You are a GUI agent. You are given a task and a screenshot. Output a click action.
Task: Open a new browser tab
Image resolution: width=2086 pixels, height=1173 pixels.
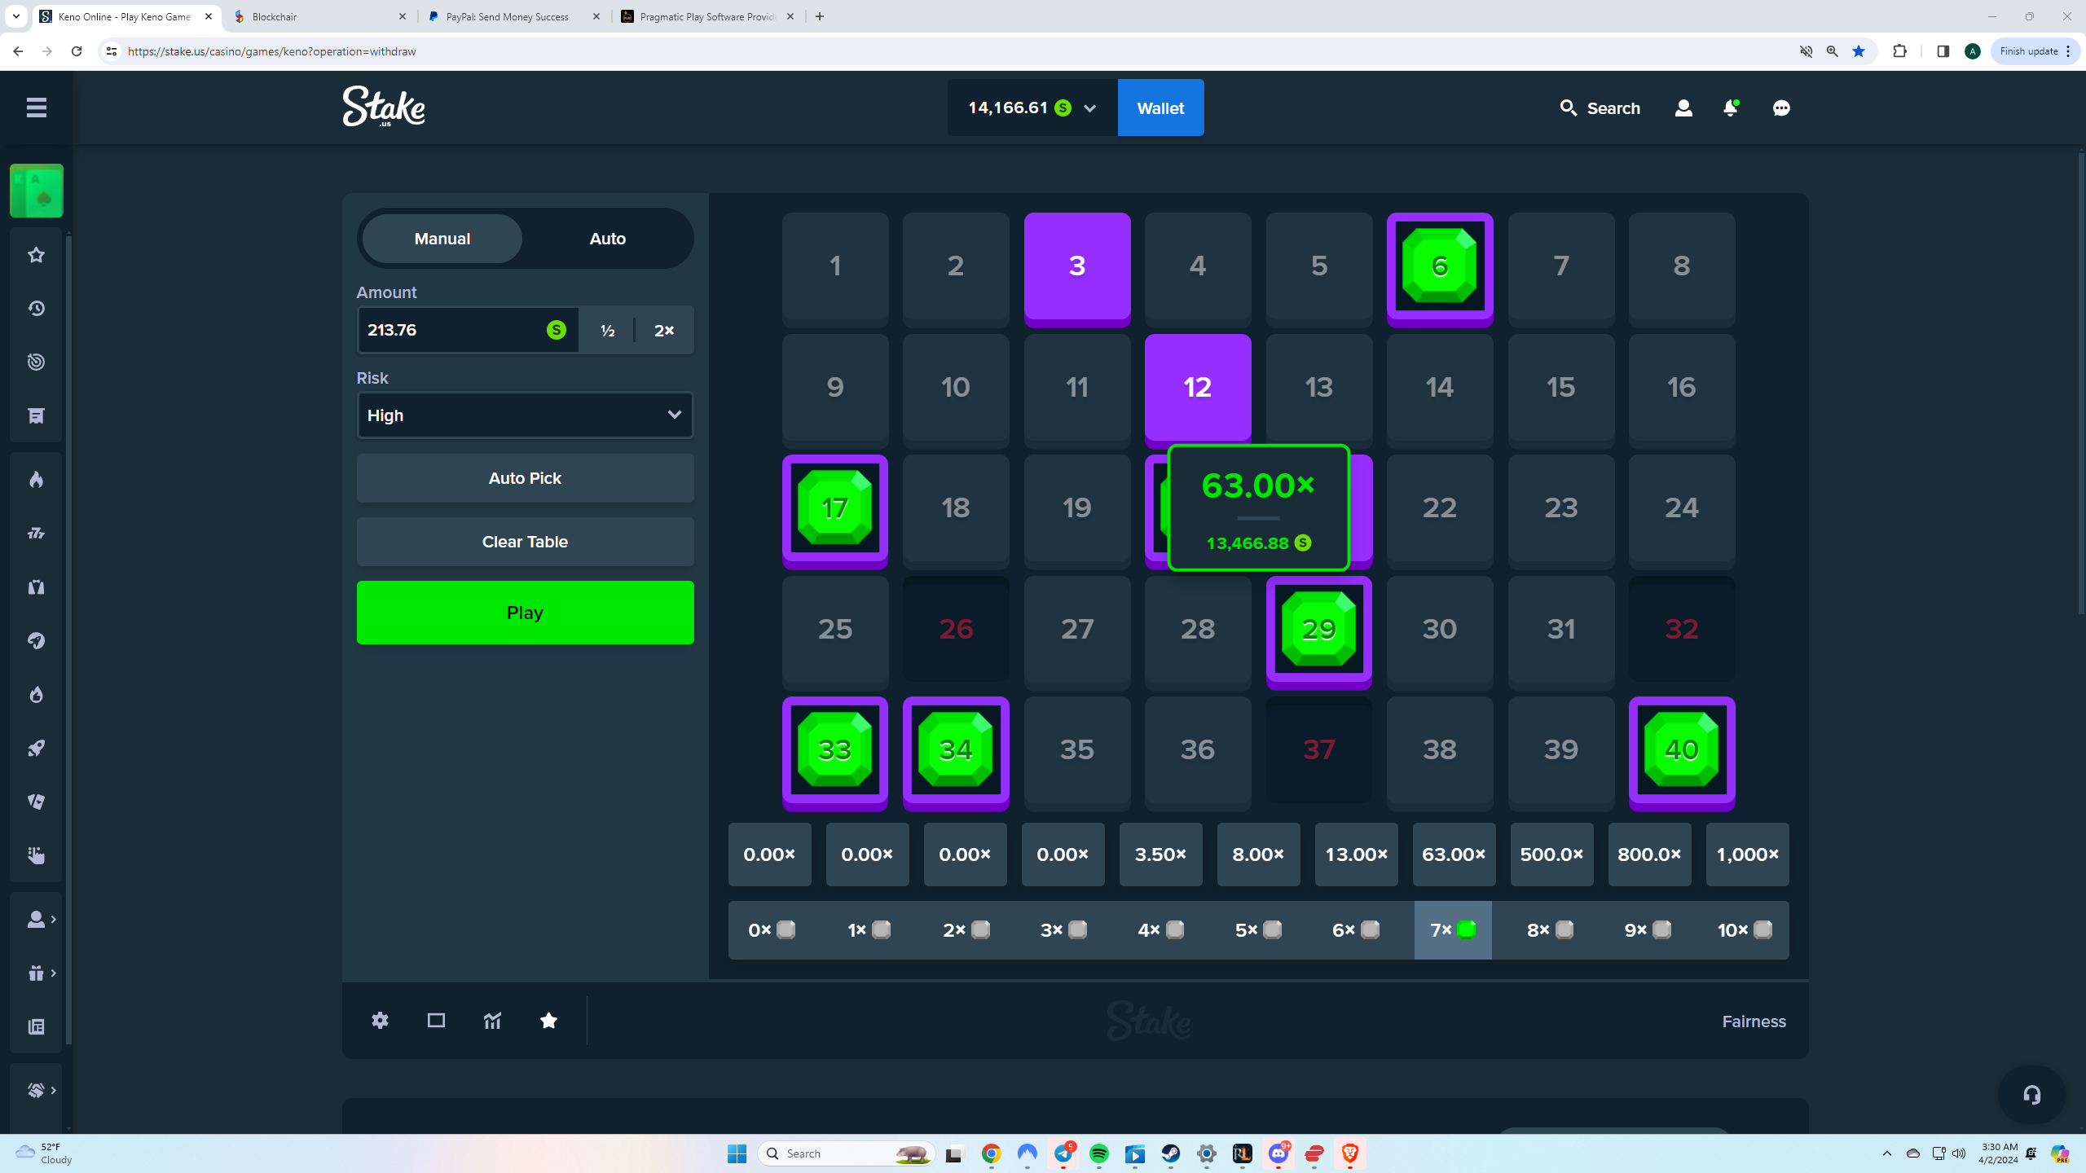820,16
